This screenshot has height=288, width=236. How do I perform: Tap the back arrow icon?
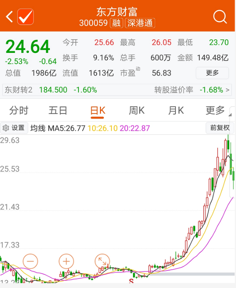point(9,17)
